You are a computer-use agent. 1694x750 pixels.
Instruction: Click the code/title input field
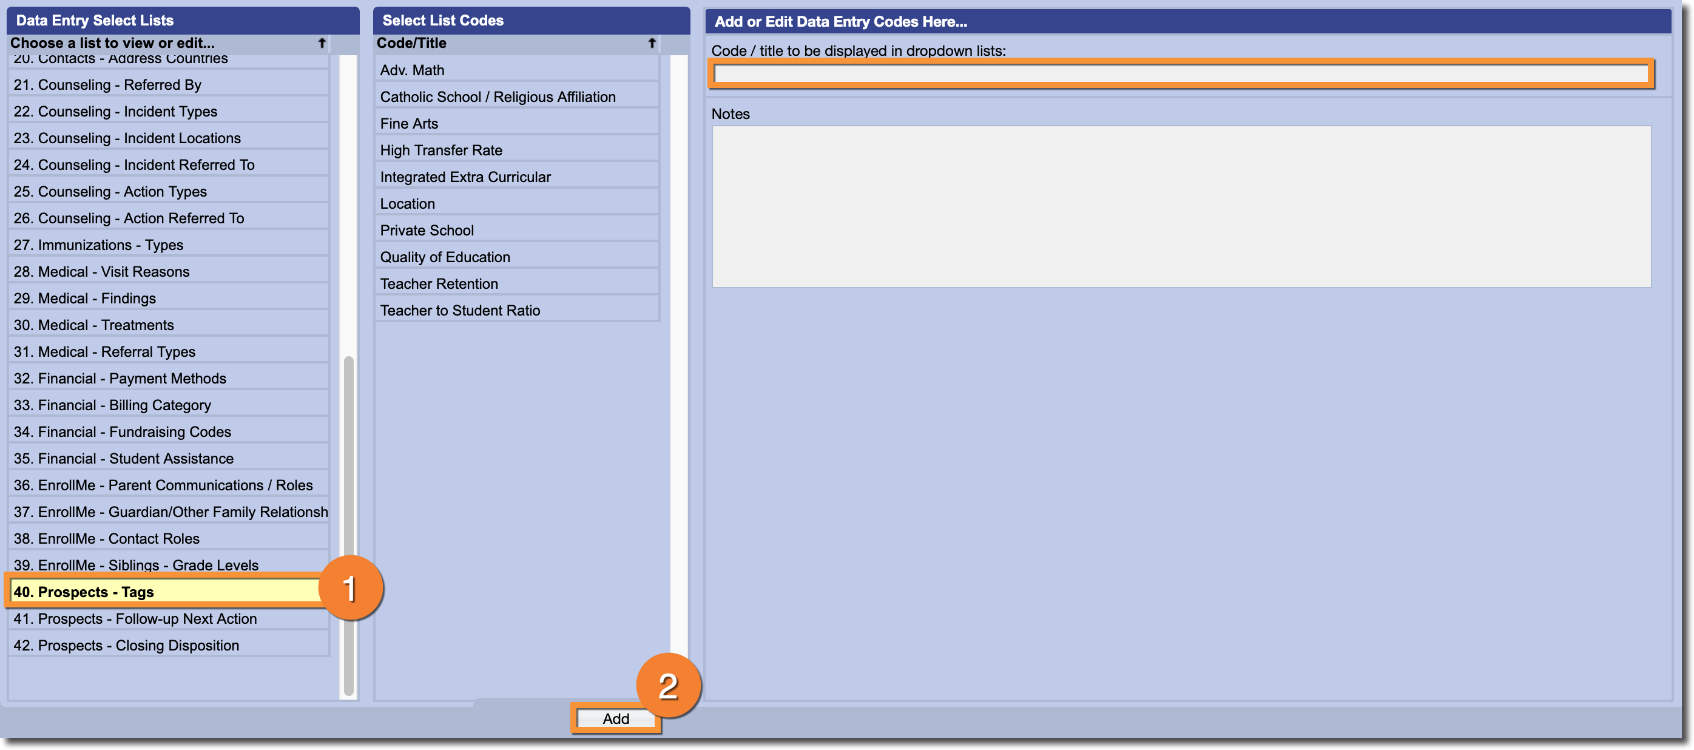pos(1181,73)
